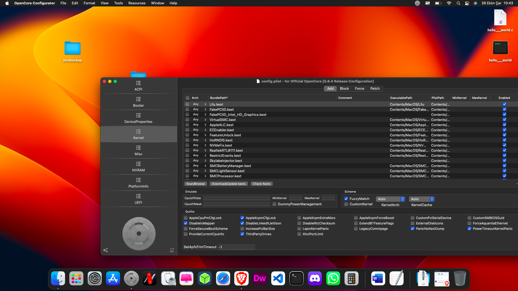518x291 pixels.
Task: Click the PayPal donate icon
Action: (172, 250)
